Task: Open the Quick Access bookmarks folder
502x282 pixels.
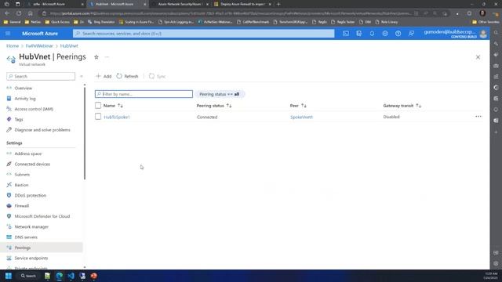Action: (57, 22)
